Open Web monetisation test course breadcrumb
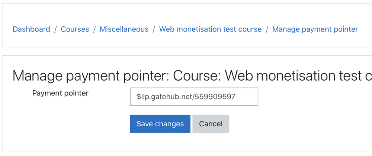This screenshot has height=156, width=372. coord(210,29)
